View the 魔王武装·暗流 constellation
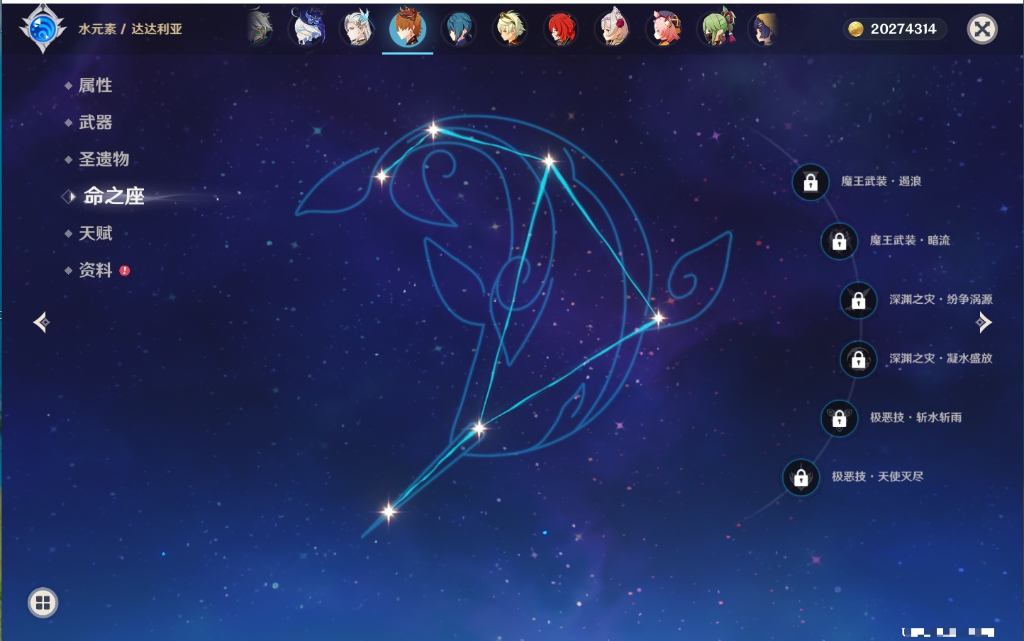 pyautogui.click(x=909, y=241)
